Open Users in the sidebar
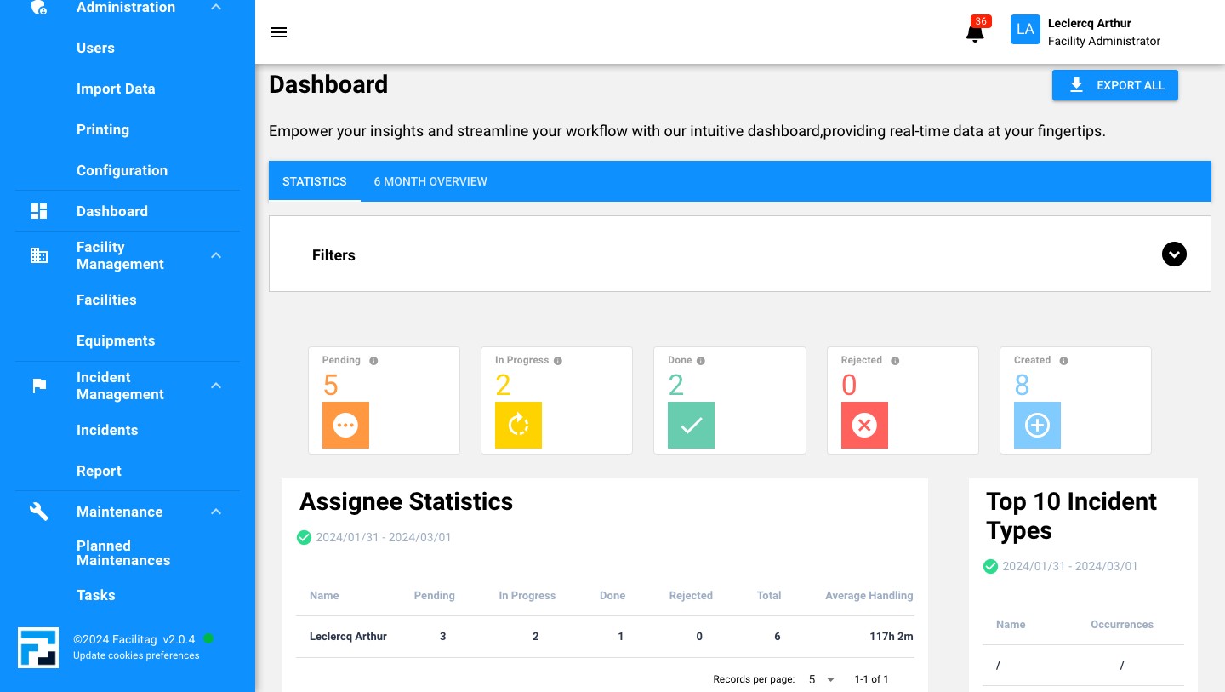Screen dimensions: 1225x692 click(x=95, y=48)
